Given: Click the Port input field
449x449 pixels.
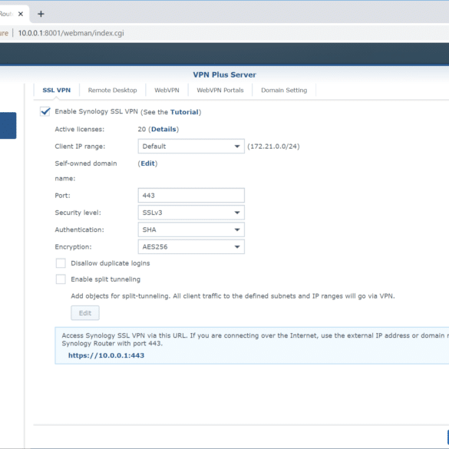Looking at the screenshot, I should point(191,195).
